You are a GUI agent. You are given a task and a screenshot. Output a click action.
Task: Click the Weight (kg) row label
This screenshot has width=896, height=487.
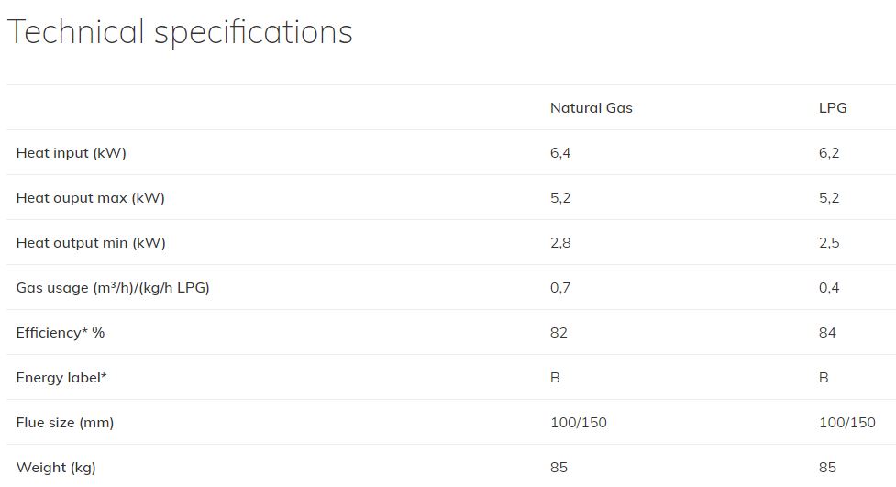55,468
